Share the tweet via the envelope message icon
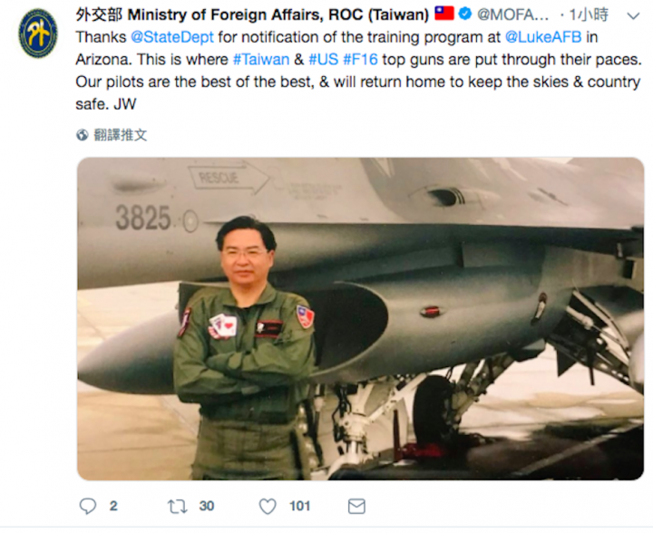This screenshot has height=533, width=653. click(x=356, y=507)
